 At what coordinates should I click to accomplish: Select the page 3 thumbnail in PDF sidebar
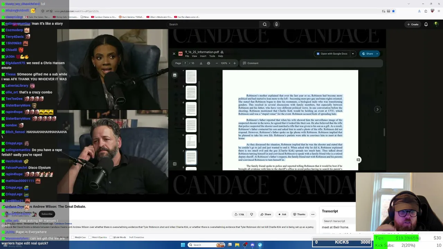pyautogui.click(x=191, y=93)
